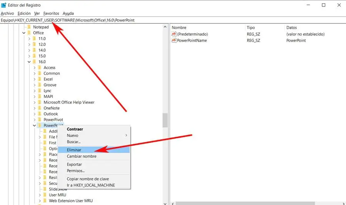The image size is (346, 205).
Task: Choose Copiar nombre de clave
Action: pyautogui.click(x=94, y=179)
